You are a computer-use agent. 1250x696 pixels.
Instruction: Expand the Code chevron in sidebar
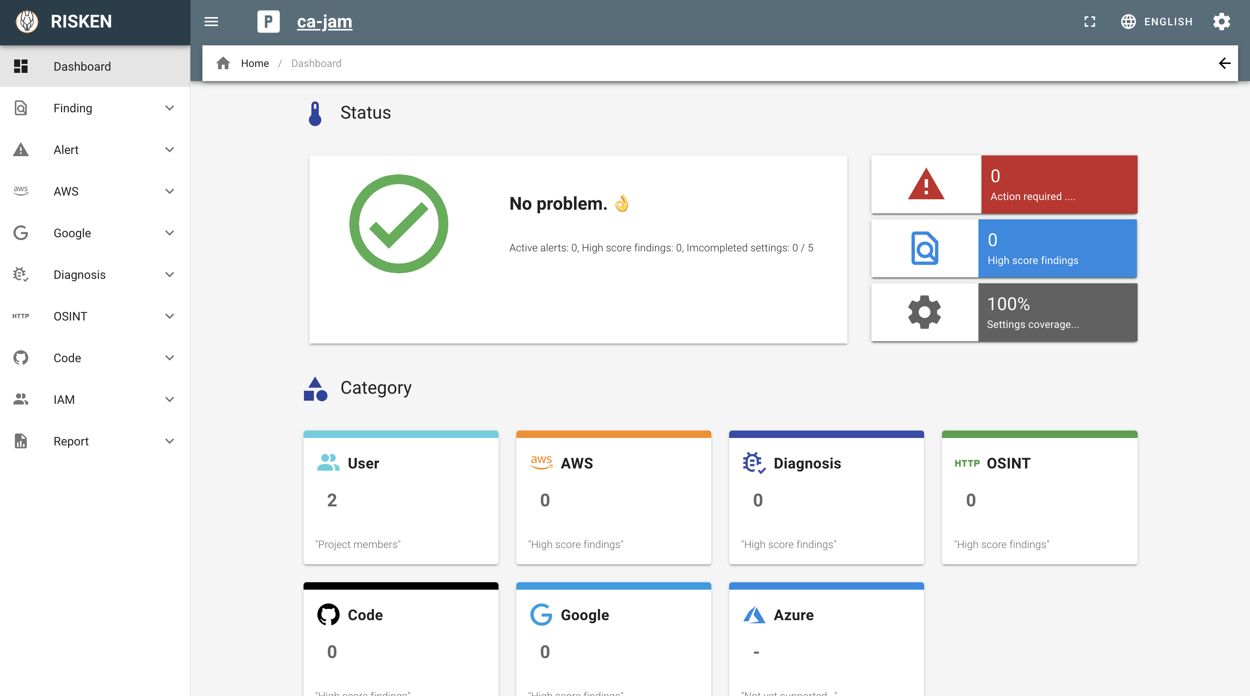coord(169,358)
